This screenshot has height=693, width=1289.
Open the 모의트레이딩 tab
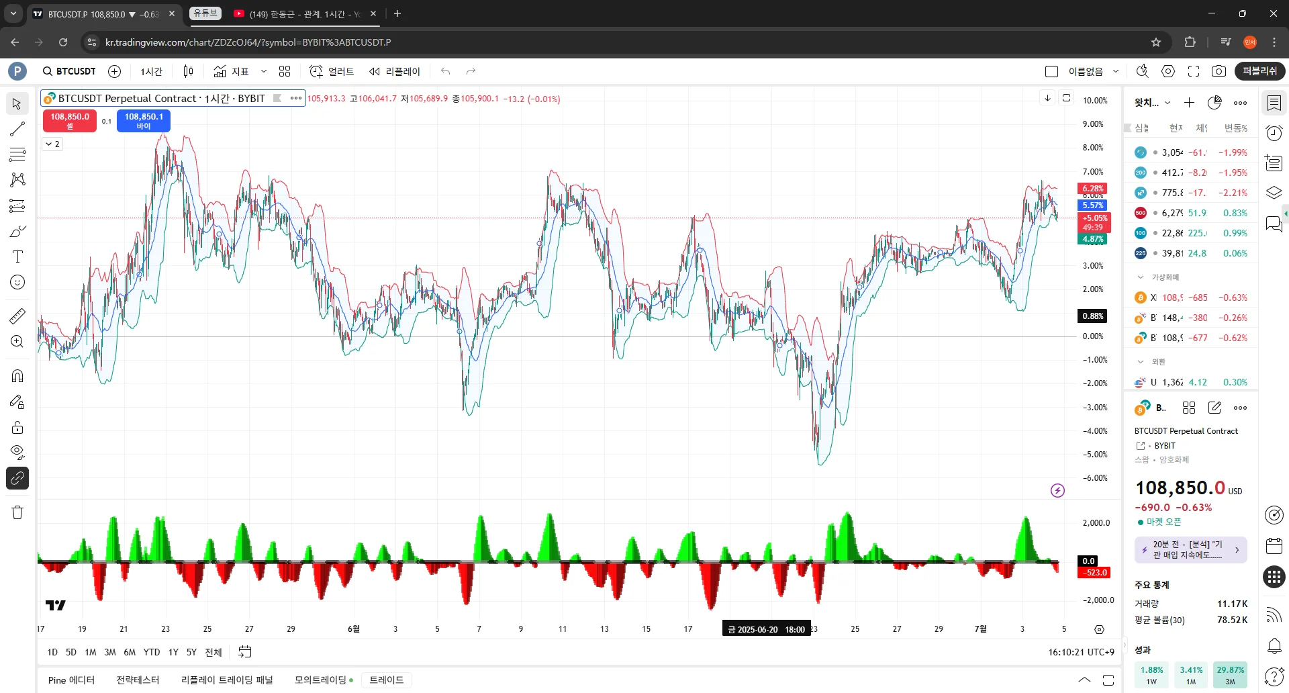[x=324, y=680]
